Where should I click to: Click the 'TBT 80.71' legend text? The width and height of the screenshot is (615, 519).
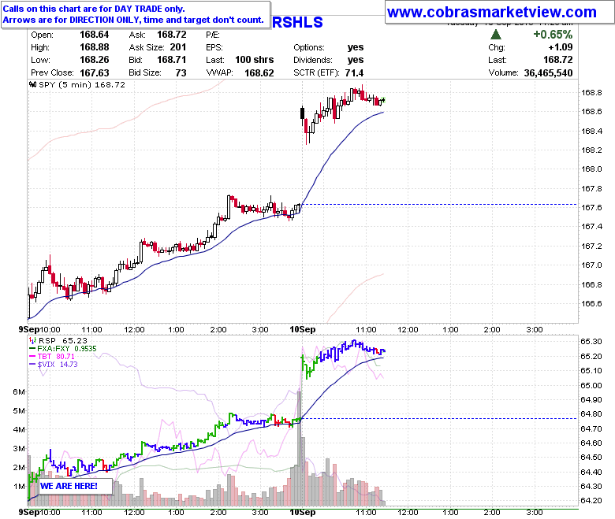click(x=56, y=357)
